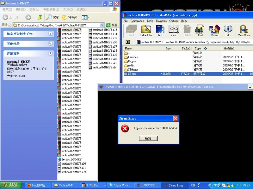Screen dimensions: 253x189
Task: Open the Explorer address bar dropdown
Action: click(102, 25)
